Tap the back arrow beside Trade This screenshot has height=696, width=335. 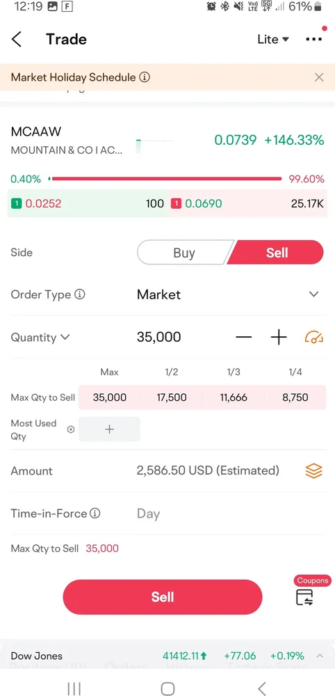[x=17, y=39]
